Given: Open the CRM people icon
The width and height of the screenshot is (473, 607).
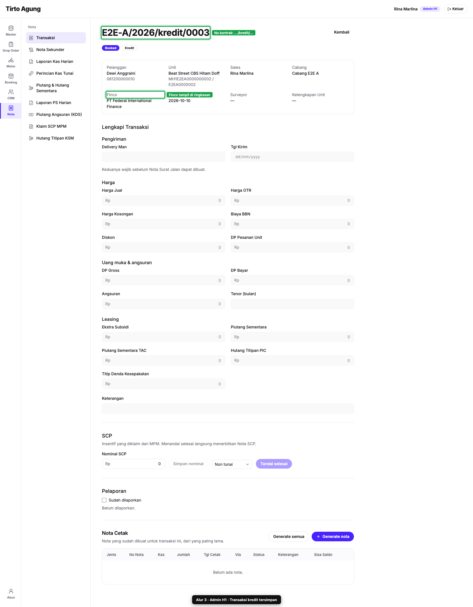Looking at the screenshot, I should click(11, 92).
